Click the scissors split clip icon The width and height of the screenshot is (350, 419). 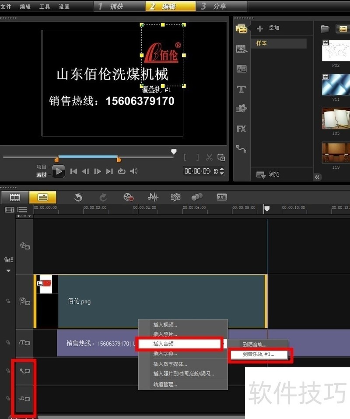pos(209,158)
